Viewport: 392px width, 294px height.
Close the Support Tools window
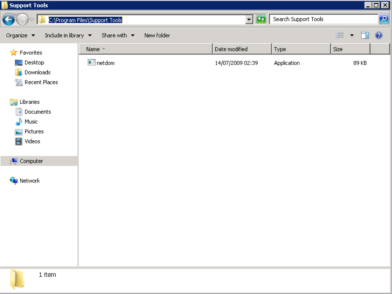tap(385, 5)
